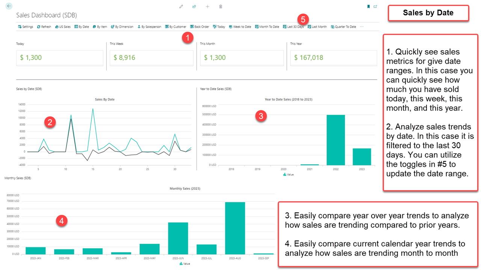Click the 2023-MAY monthly bar
481x270 pixels.
point(150,249)
